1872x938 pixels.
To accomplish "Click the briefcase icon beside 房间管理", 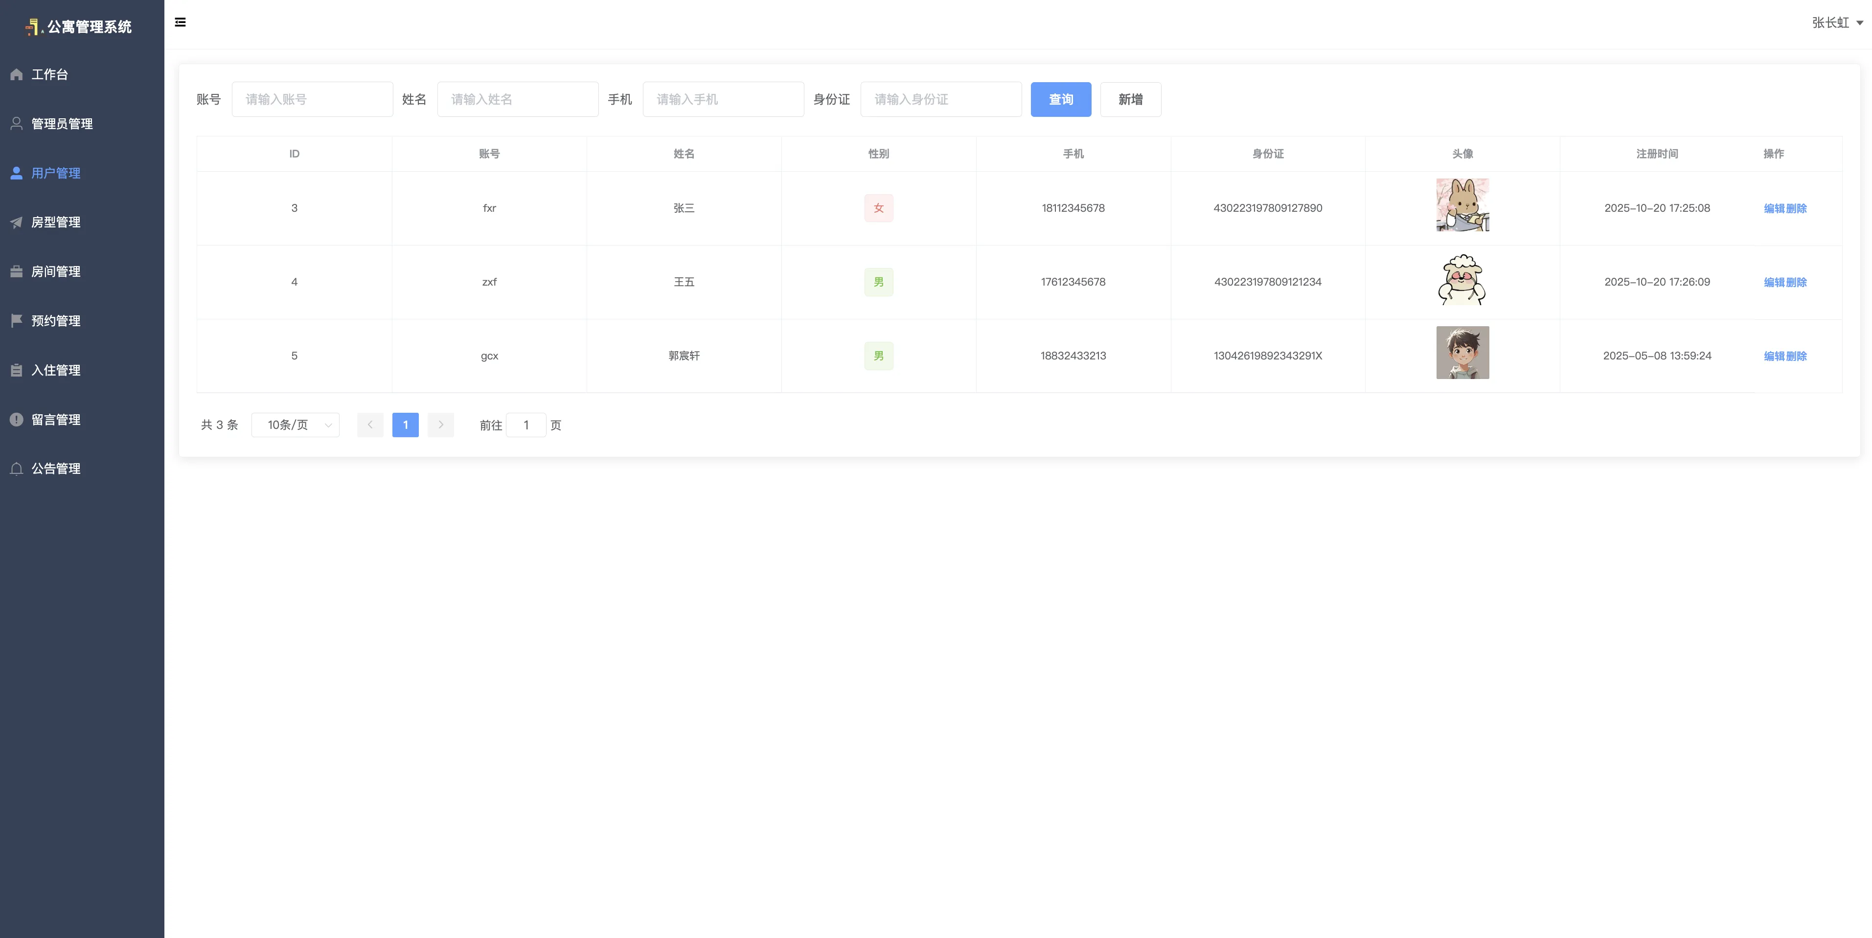I will (16, 272).
